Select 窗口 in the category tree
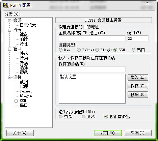The height and width of the screenshot is (141, 158). point(17,49)
